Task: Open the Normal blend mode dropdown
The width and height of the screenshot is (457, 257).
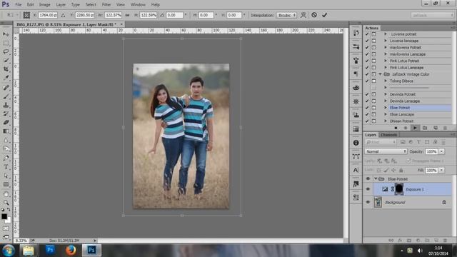Action: pyautogui.click(x=386, y=151)
